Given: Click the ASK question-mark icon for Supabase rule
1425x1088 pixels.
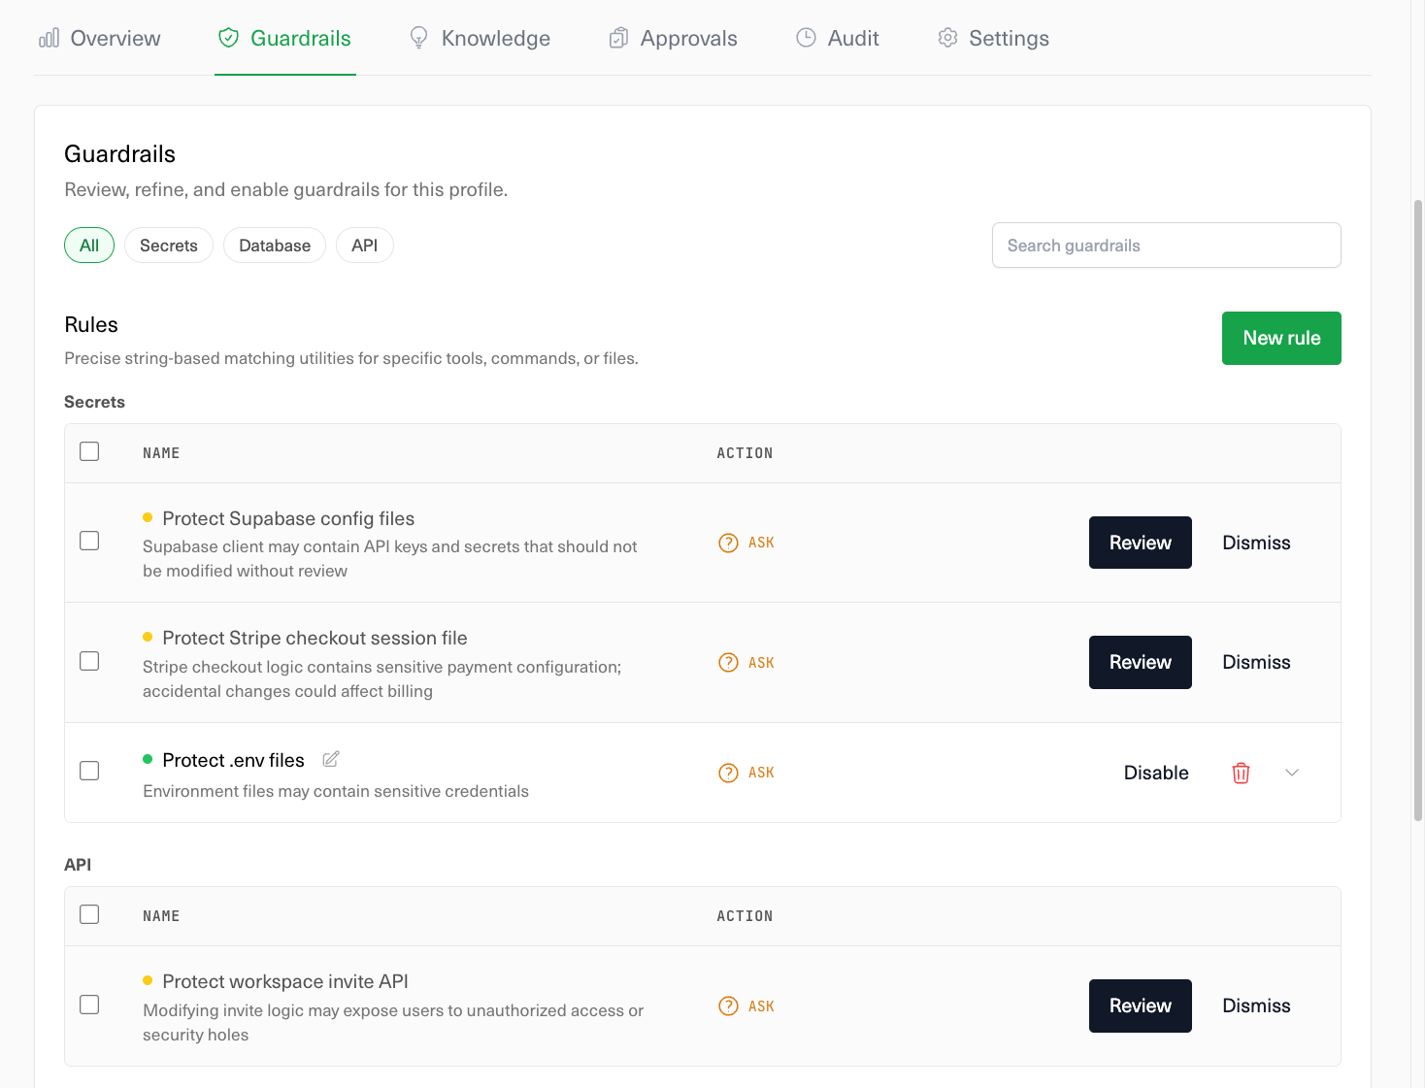Looking at the screenshot, I should [x=728, y=543].
